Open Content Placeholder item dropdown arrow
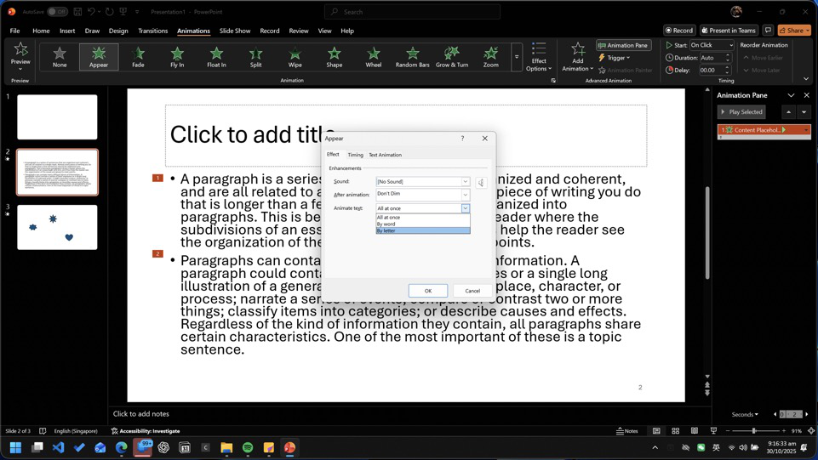Image resolution: width=818 pixels, height=460 pixels. 806,130
